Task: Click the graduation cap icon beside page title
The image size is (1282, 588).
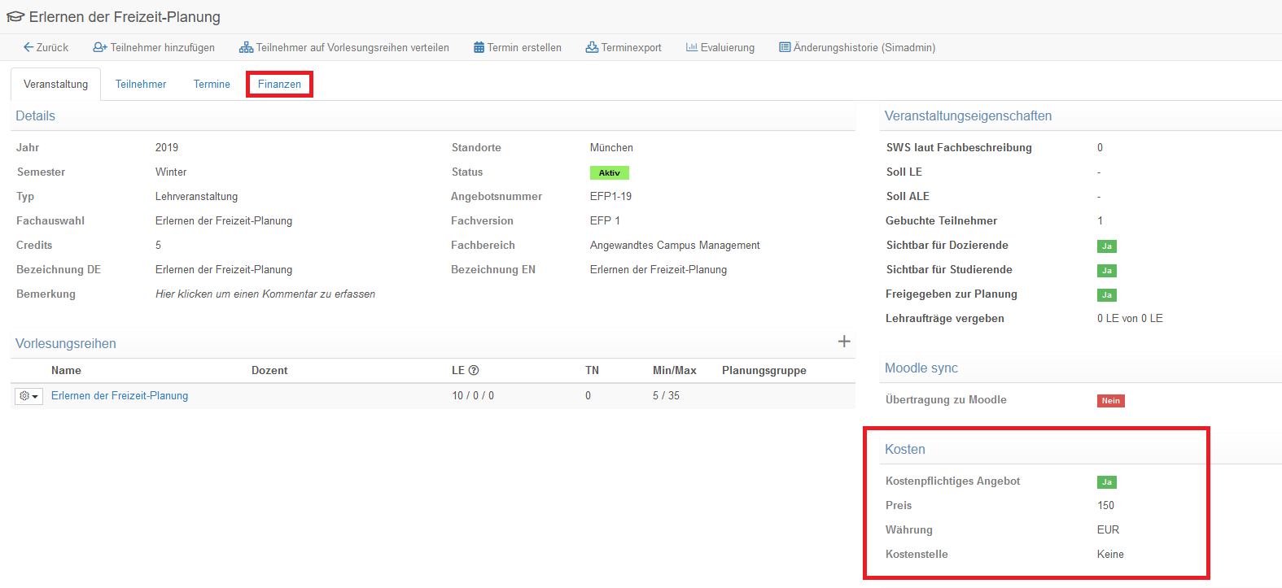Action: (15, 17)
